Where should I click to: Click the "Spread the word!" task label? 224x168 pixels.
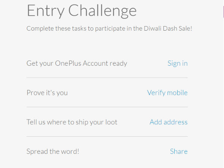[x=53, y=151]
